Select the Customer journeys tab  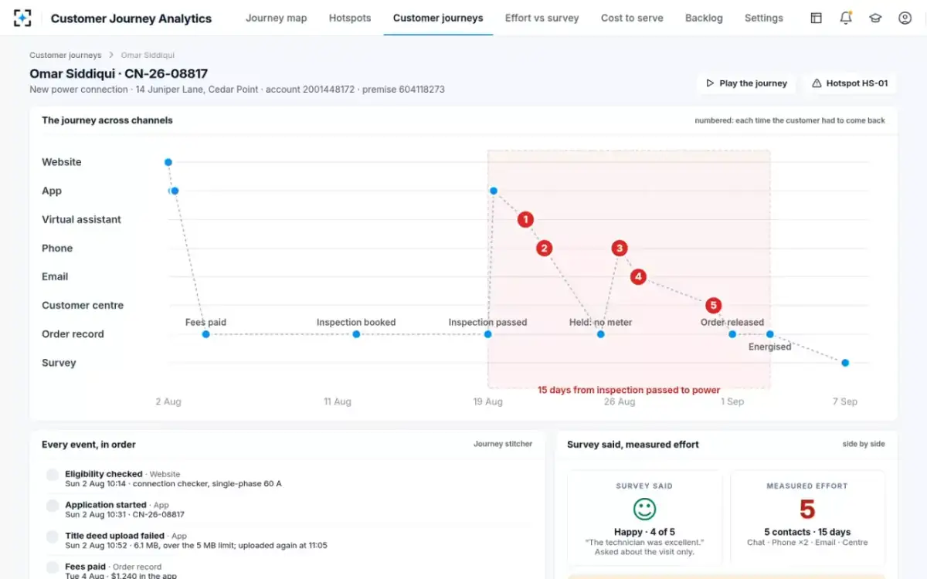(x=438, y=18)
